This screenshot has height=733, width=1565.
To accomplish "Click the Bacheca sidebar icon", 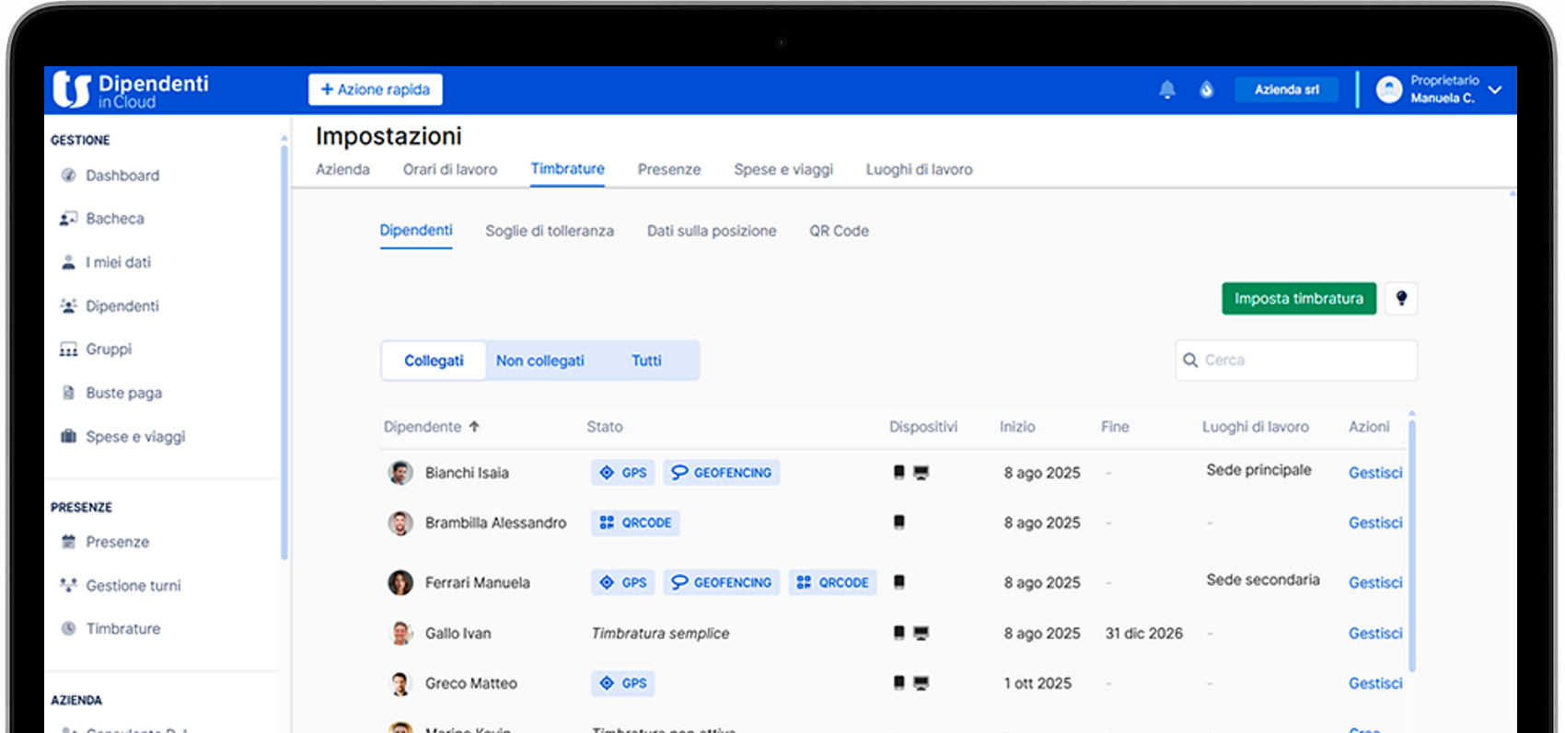I will pyautogui.click(x=68, y=218).
